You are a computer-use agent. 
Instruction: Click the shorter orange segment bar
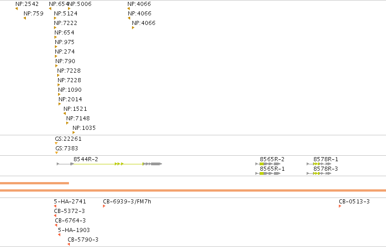point(34,183)
